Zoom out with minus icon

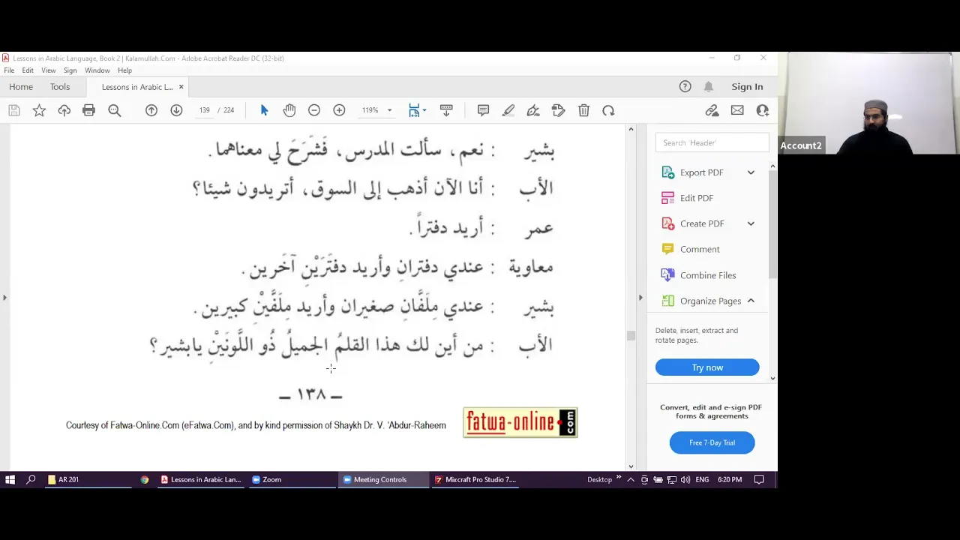[x=314, y=110]
